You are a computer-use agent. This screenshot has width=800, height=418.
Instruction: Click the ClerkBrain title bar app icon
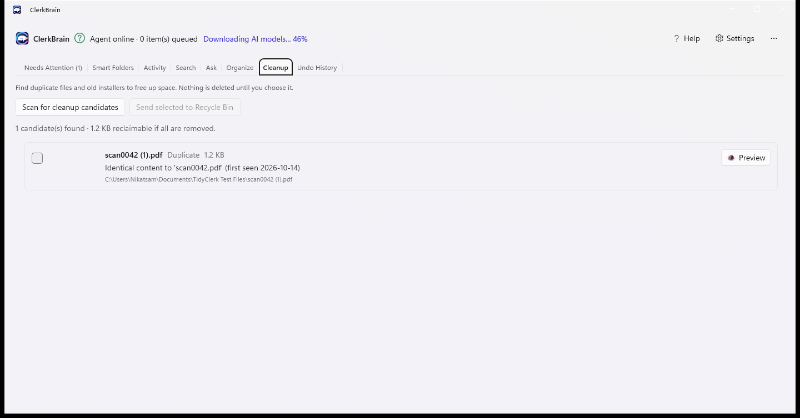[17, 9]
